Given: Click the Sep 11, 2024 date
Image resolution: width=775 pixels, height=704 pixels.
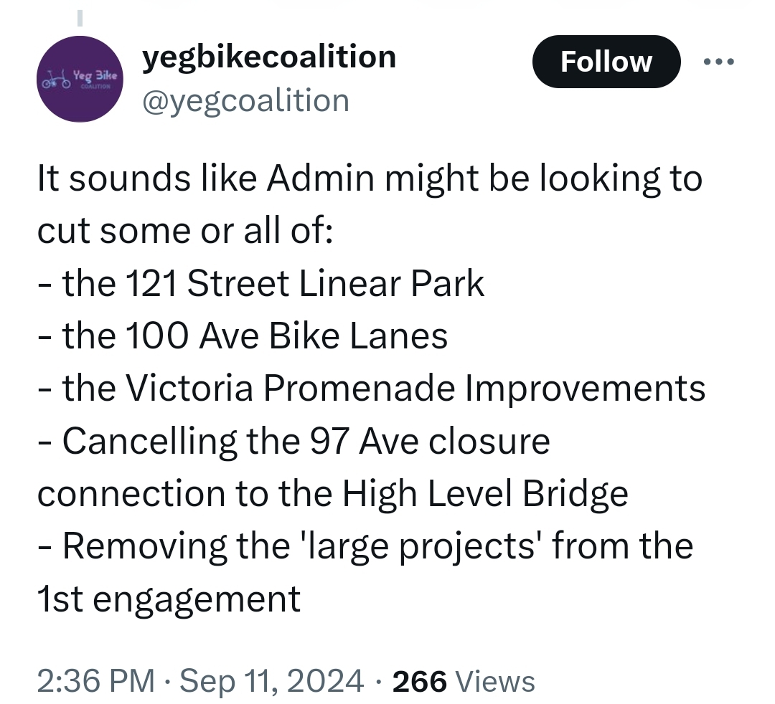Looking at the screenshot, I should (x=271, y=680).
